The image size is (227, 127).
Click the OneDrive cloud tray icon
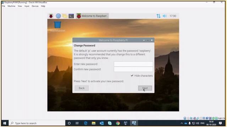click(186, 123)
